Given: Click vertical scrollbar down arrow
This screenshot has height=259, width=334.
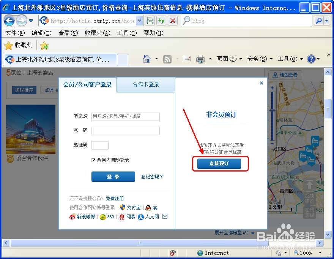Looking at the screenshot, I should [x=328, y=234].
